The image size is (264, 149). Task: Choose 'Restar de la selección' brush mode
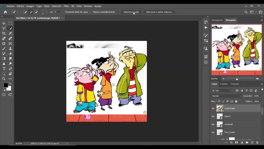[x=36, y=12]
